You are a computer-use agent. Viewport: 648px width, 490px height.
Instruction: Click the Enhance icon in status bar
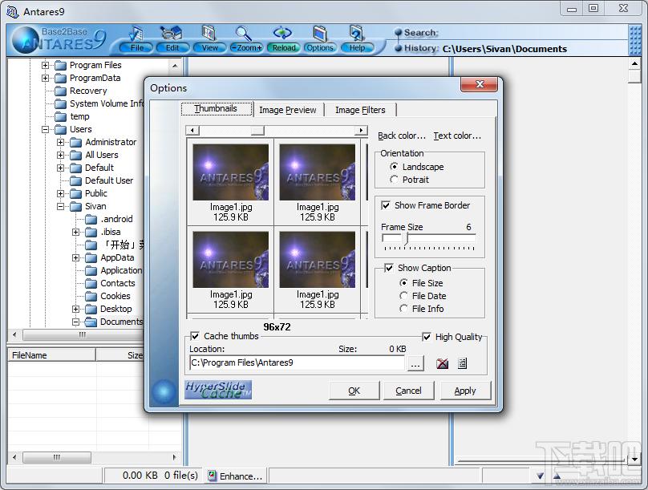(212, 476)
